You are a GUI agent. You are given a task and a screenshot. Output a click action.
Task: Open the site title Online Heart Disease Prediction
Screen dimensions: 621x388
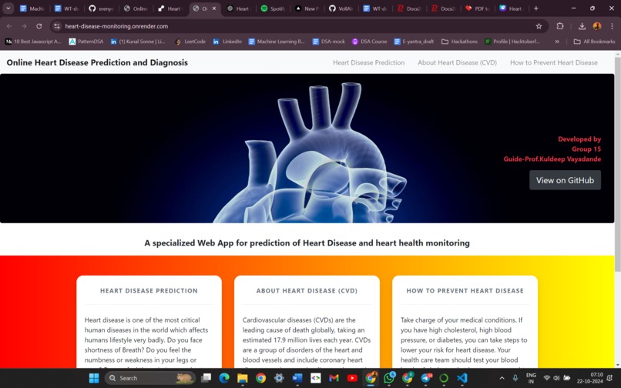click(97, 62)
